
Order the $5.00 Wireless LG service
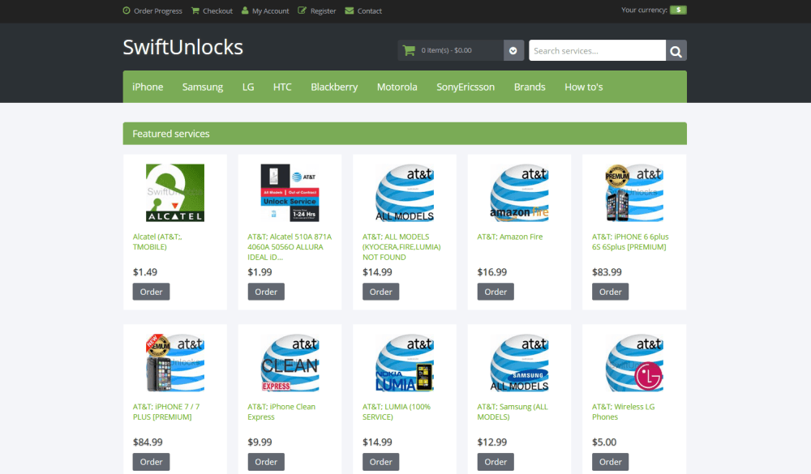611,462
